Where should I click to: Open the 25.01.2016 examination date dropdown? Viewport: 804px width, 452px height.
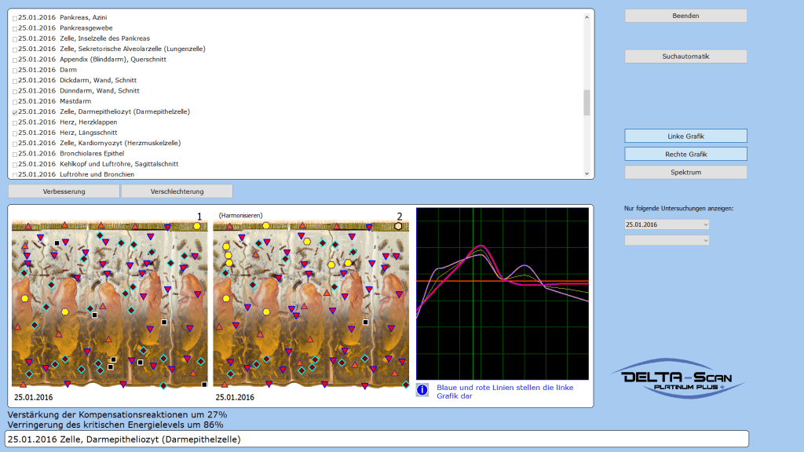[667, 224]
